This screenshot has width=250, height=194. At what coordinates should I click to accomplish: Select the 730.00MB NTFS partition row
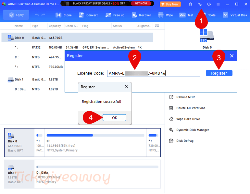tap(33, 67)
